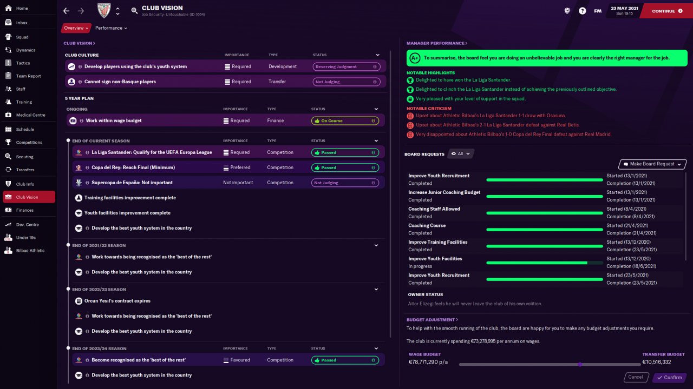Open the club switcher up/down chevrons

(117, 11)
